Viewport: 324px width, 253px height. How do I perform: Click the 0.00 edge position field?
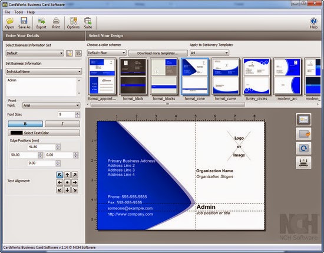[x=59, y=155]
